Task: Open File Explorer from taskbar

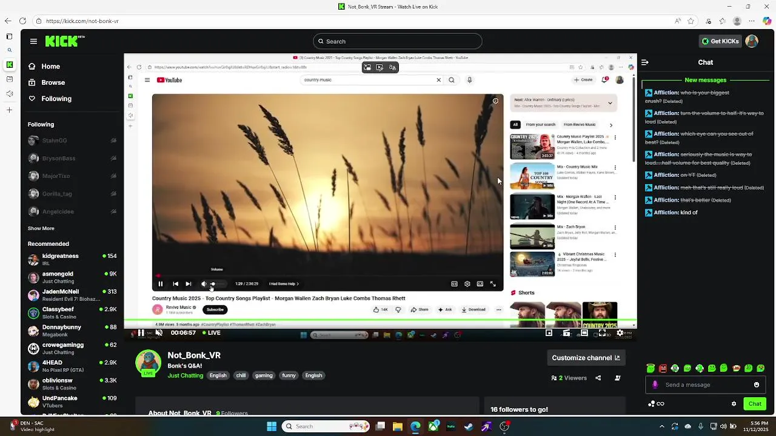Action: pyautogui.click(x=398, y=426)
